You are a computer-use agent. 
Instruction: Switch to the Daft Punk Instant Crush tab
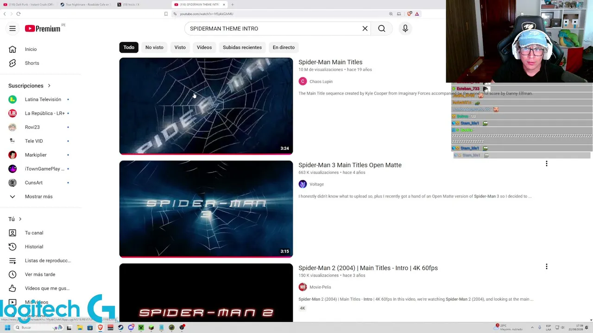click(29, 5)
